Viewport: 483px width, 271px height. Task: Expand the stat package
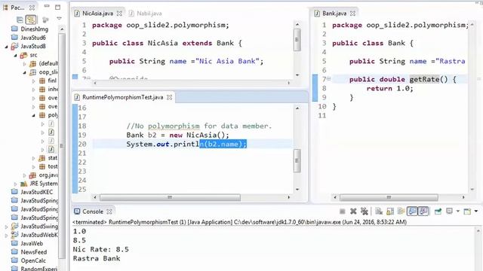click(x=33, y=158)
